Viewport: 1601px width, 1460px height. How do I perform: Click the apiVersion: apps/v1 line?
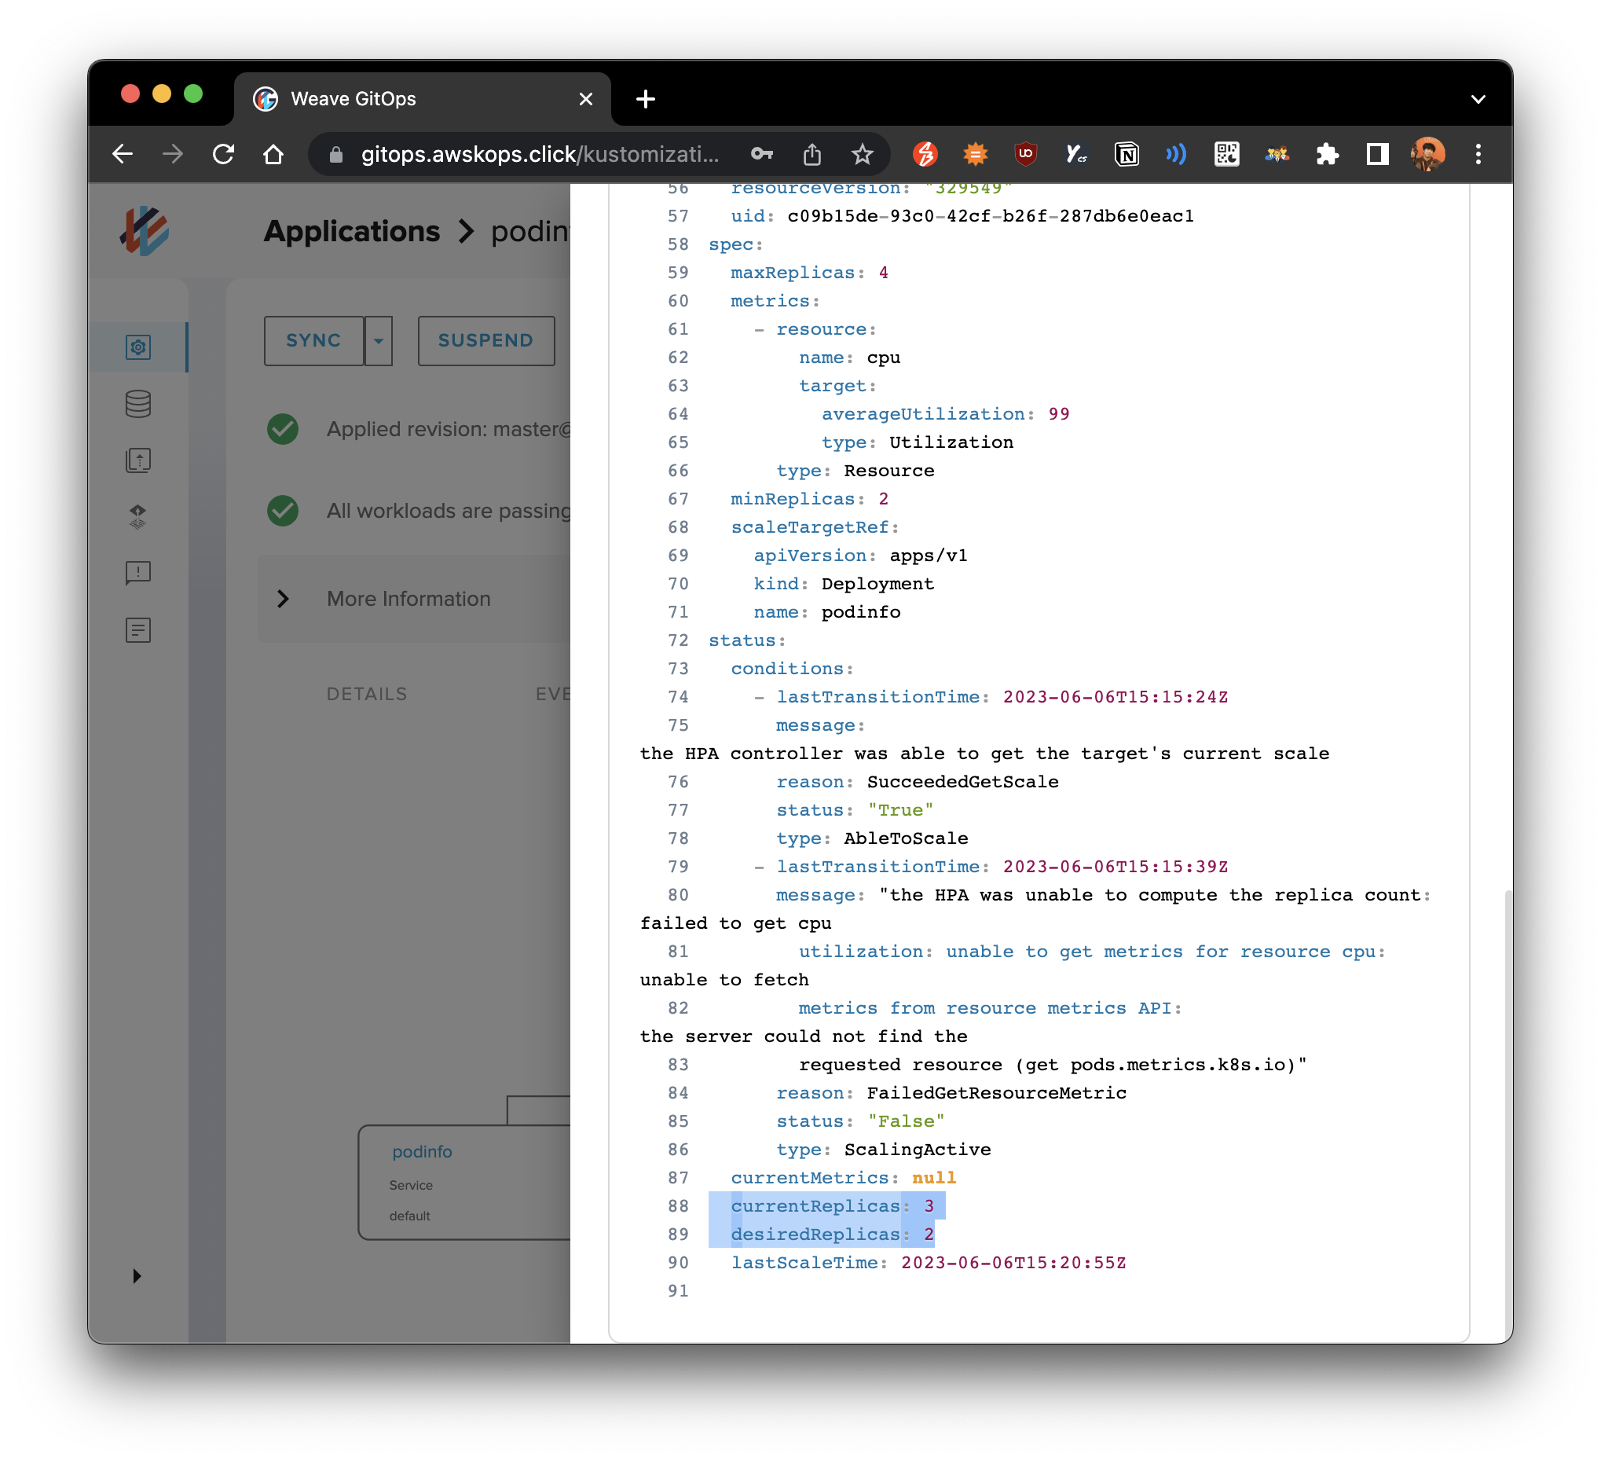[x=860, y=556]
